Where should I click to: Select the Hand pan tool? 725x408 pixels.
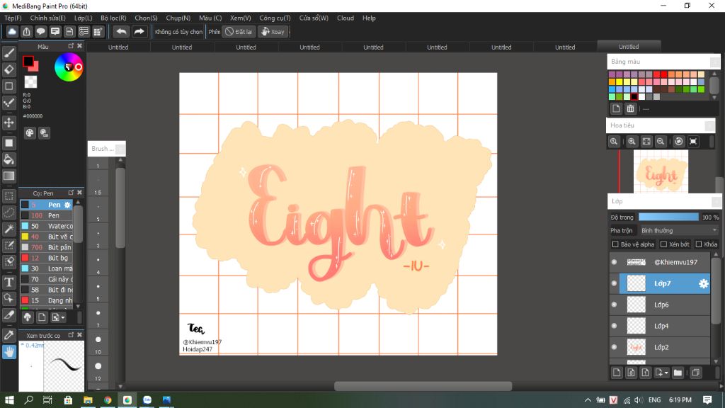[x=9, y=352]
